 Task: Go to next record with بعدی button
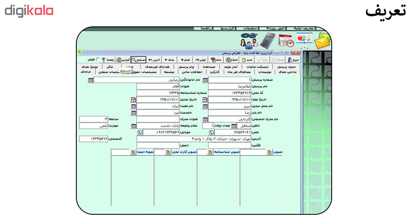click(x=170, y=60)
